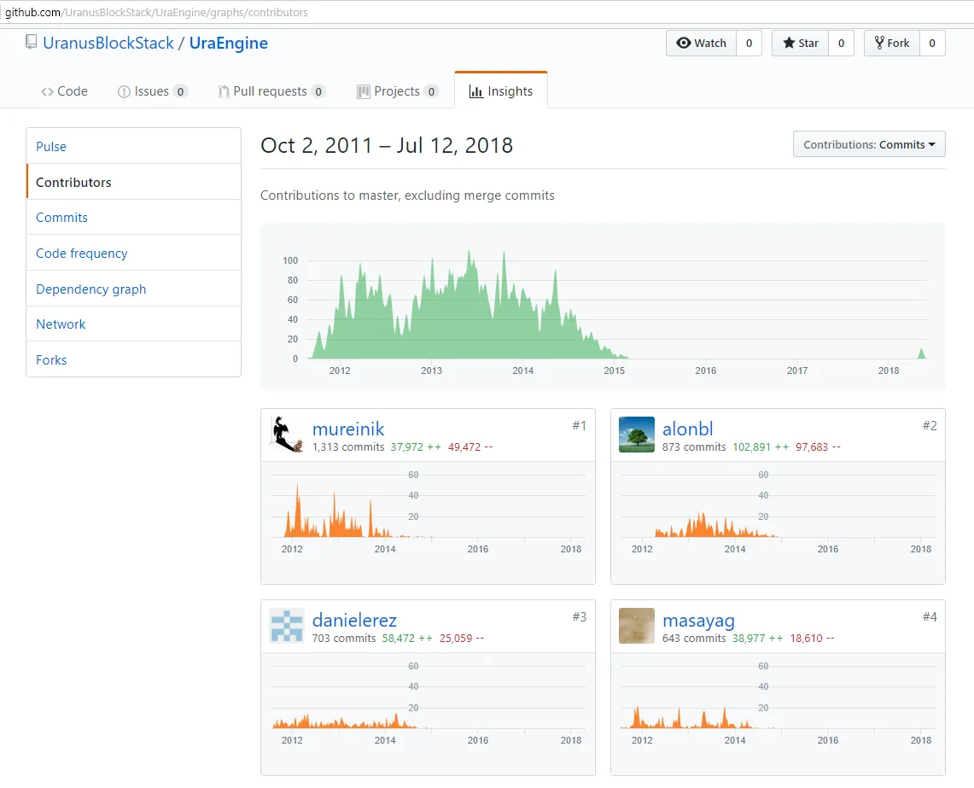The image size is (974, 788).
Task: Open Dependency graph in the sidebar
Action: coord(133,289)
